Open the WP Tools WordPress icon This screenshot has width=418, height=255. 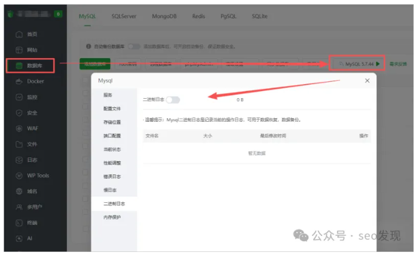[19, 176]
